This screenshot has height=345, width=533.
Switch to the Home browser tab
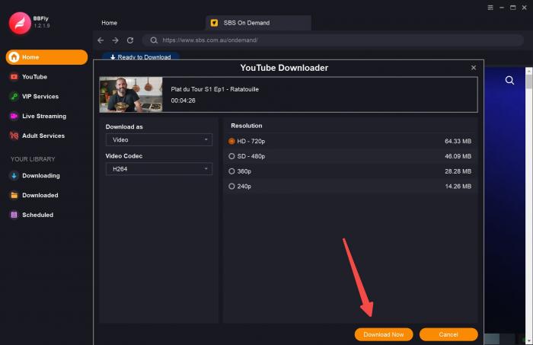click(x=109, y=23)
